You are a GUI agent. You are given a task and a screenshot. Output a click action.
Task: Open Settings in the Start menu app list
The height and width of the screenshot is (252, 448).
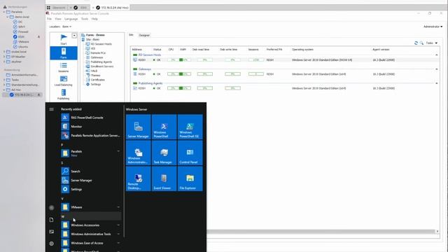[x=90, y=189]
